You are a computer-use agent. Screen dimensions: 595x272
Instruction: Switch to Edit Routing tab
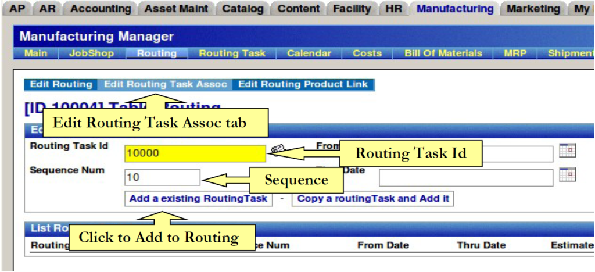tap(61, 84)
